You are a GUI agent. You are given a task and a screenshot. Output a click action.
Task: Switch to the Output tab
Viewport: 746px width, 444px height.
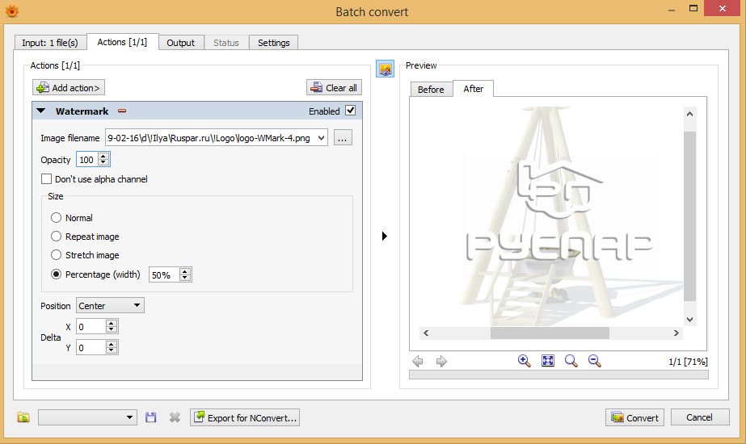(x=181, y=43)
